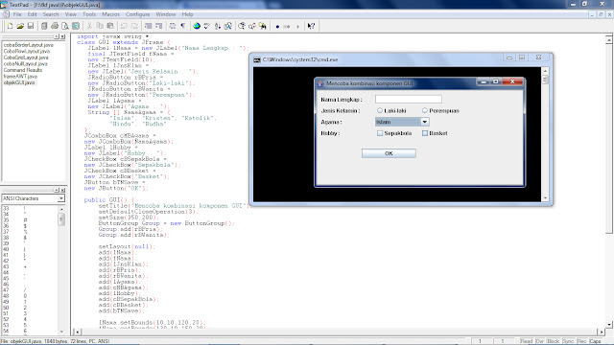Select objekGUI.java in document list
The image size is (614, 345).
pyautogui.click(x=19, y=82)
